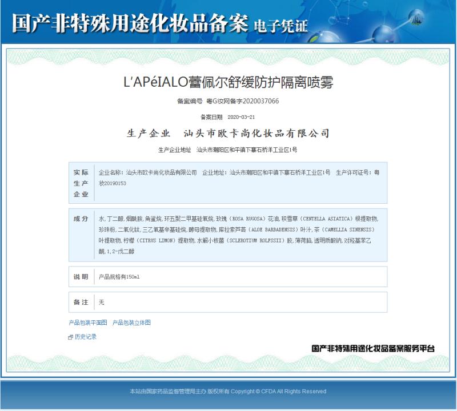Click the ingredient text CITRUS LIMON
457x411 pixels.
[x=157, y=240]
